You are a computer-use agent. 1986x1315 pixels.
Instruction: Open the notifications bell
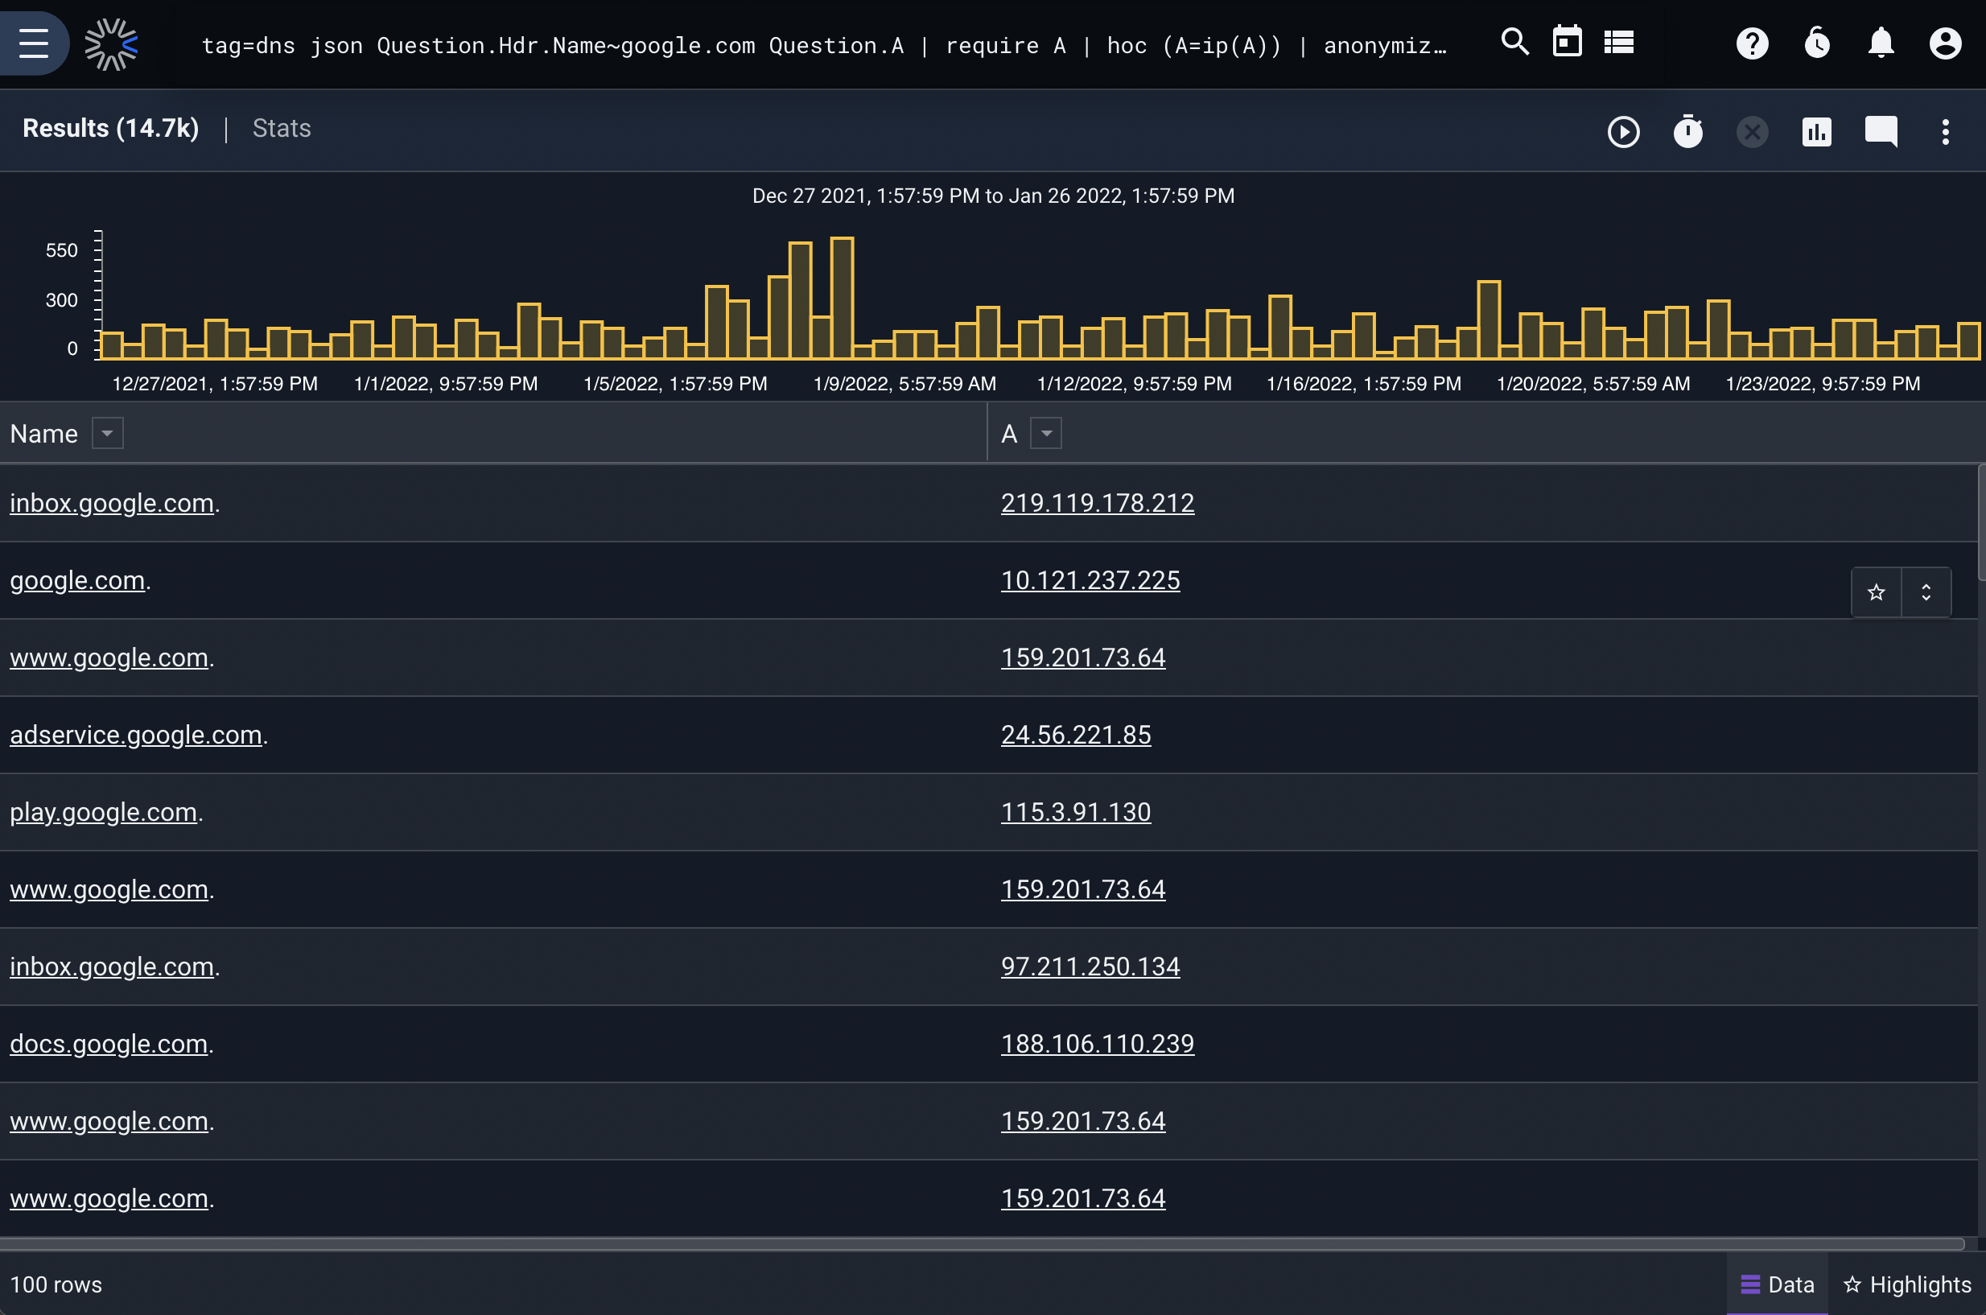pos(1881,43)
